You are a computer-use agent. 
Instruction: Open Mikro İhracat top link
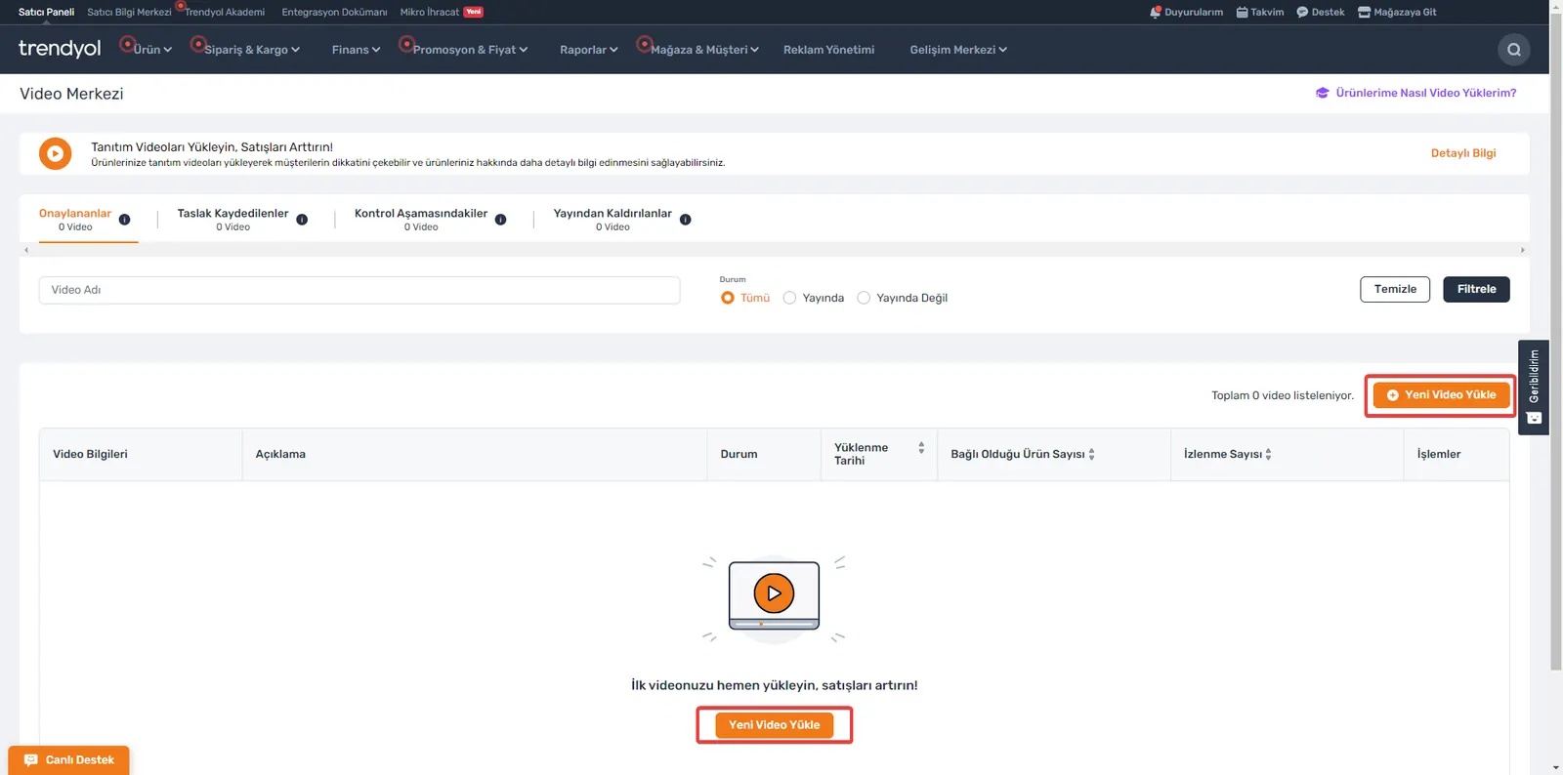coord(429,12)
